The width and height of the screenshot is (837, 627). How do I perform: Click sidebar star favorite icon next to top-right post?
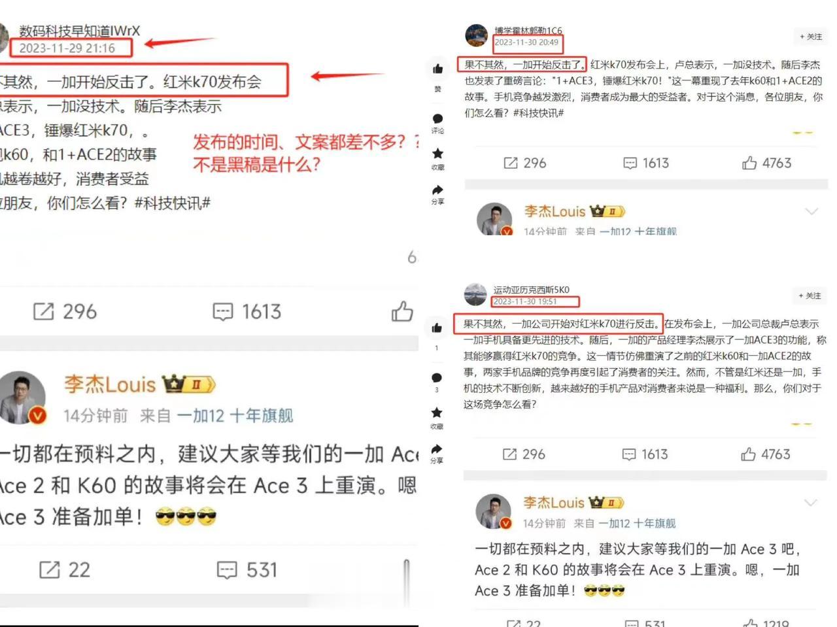point(437,154)
